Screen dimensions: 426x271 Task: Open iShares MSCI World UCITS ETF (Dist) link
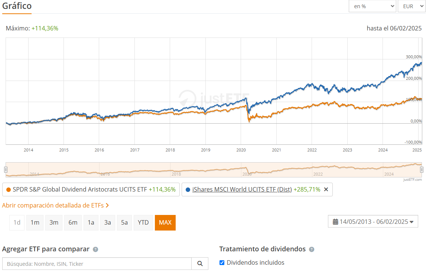tap(242, 190)
